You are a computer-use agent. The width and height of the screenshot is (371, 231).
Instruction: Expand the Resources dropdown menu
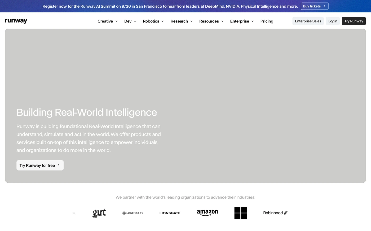(211, 21)
